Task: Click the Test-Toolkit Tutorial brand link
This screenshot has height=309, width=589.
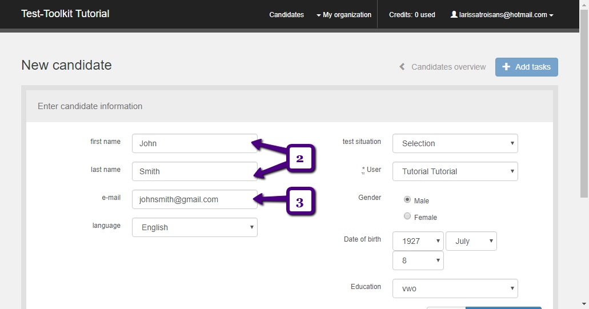Action: [65, 14]
